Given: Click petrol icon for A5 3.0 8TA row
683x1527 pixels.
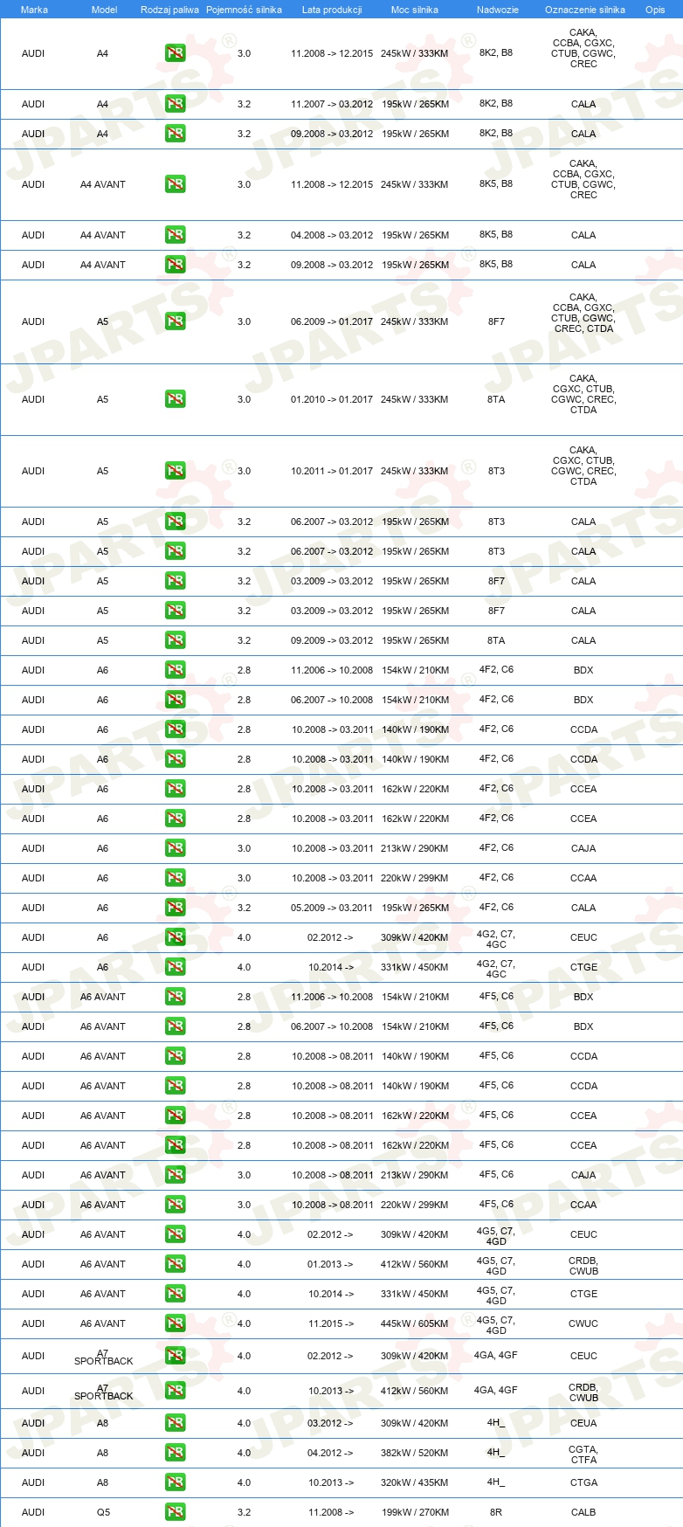Looking at the screenshot, I should tap(176, 399).
